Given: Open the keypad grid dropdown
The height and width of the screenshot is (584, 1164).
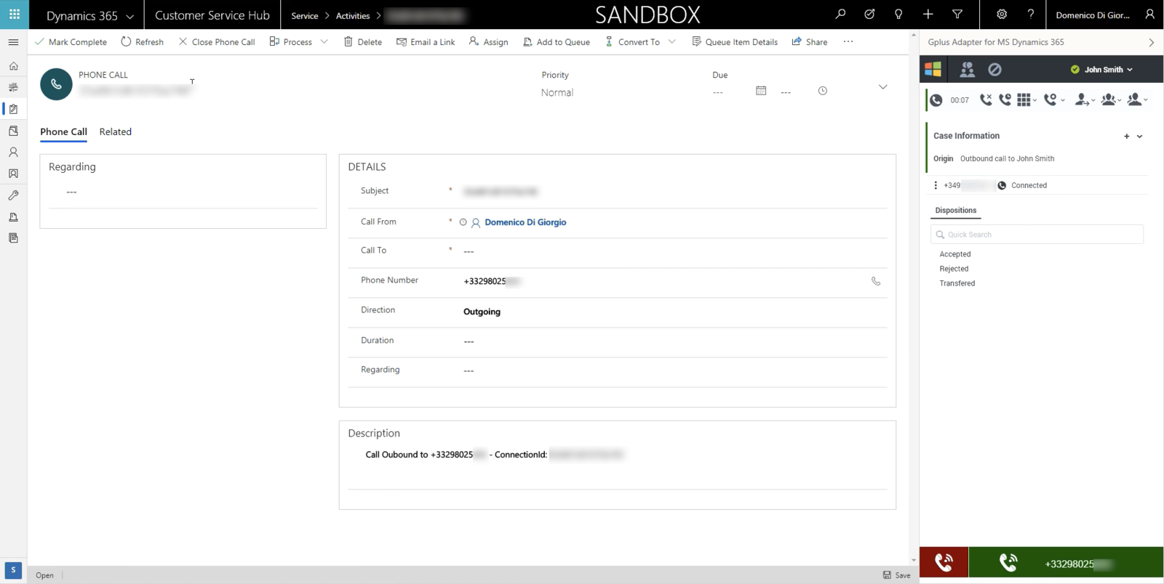Looking at the screenshot, I should (x=1026, y=100).
